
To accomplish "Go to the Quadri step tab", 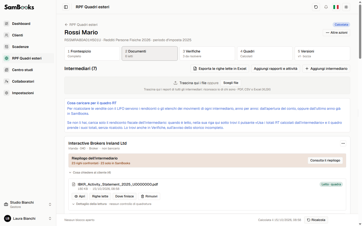I will pyautogui.click(x=265, y=53).
